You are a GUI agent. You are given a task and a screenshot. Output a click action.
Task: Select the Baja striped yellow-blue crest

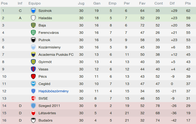click(33, 25)
